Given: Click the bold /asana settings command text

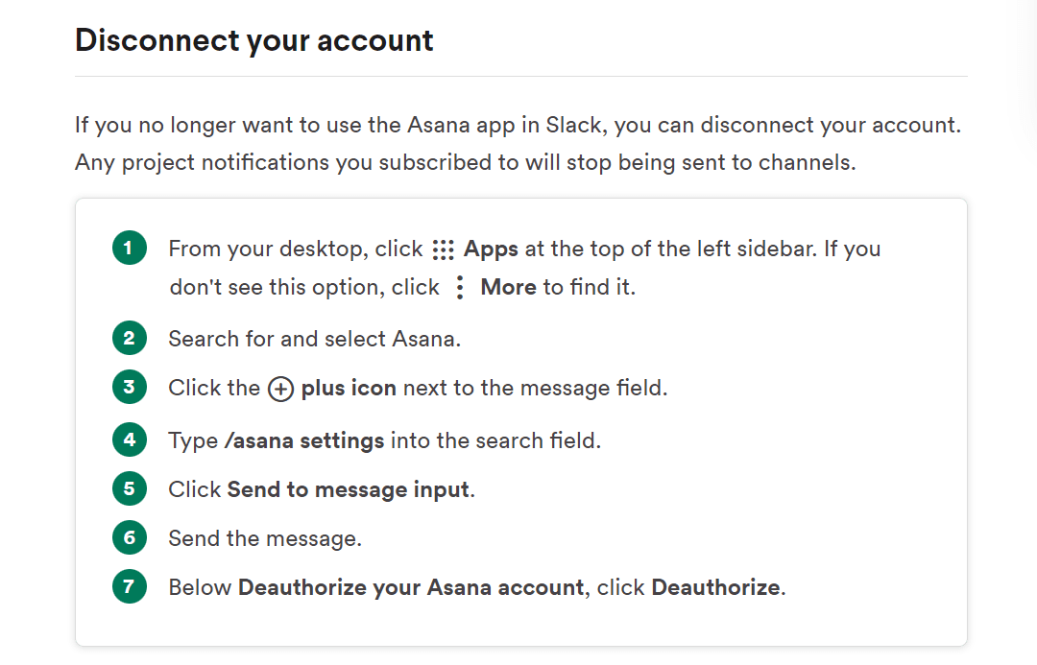Looking at the screenshot, I should tap(303, 440).
